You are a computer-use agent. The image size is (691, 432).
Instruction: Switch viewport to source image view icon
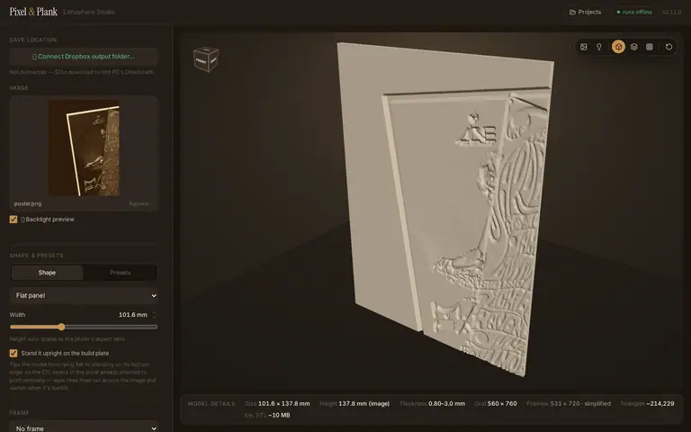point(583,47)
